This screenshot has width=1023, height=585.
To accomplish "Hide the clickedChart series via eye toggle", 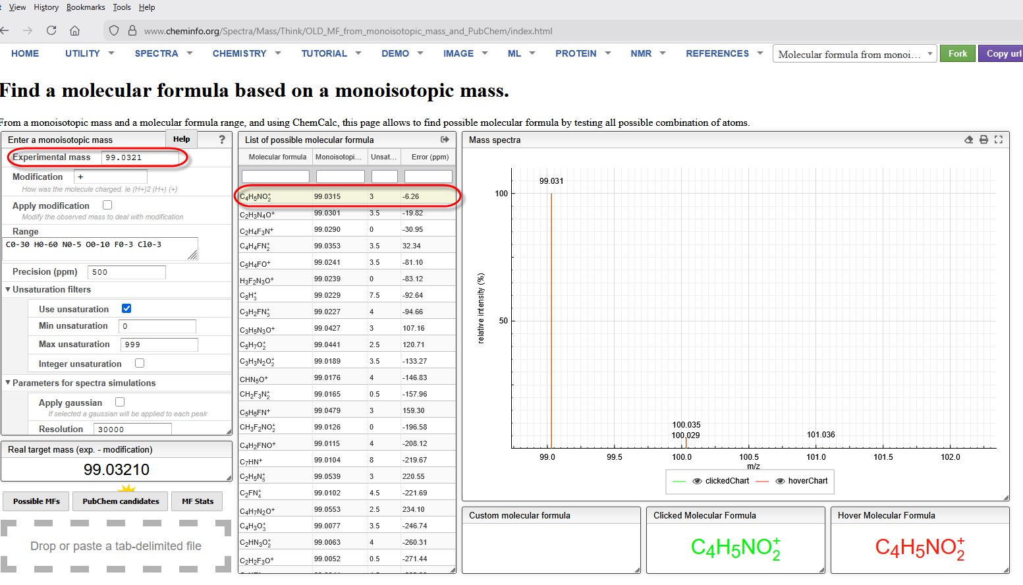I will [x=697, y=481].
